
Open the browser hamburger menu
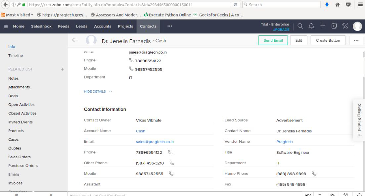coord(360,5)
